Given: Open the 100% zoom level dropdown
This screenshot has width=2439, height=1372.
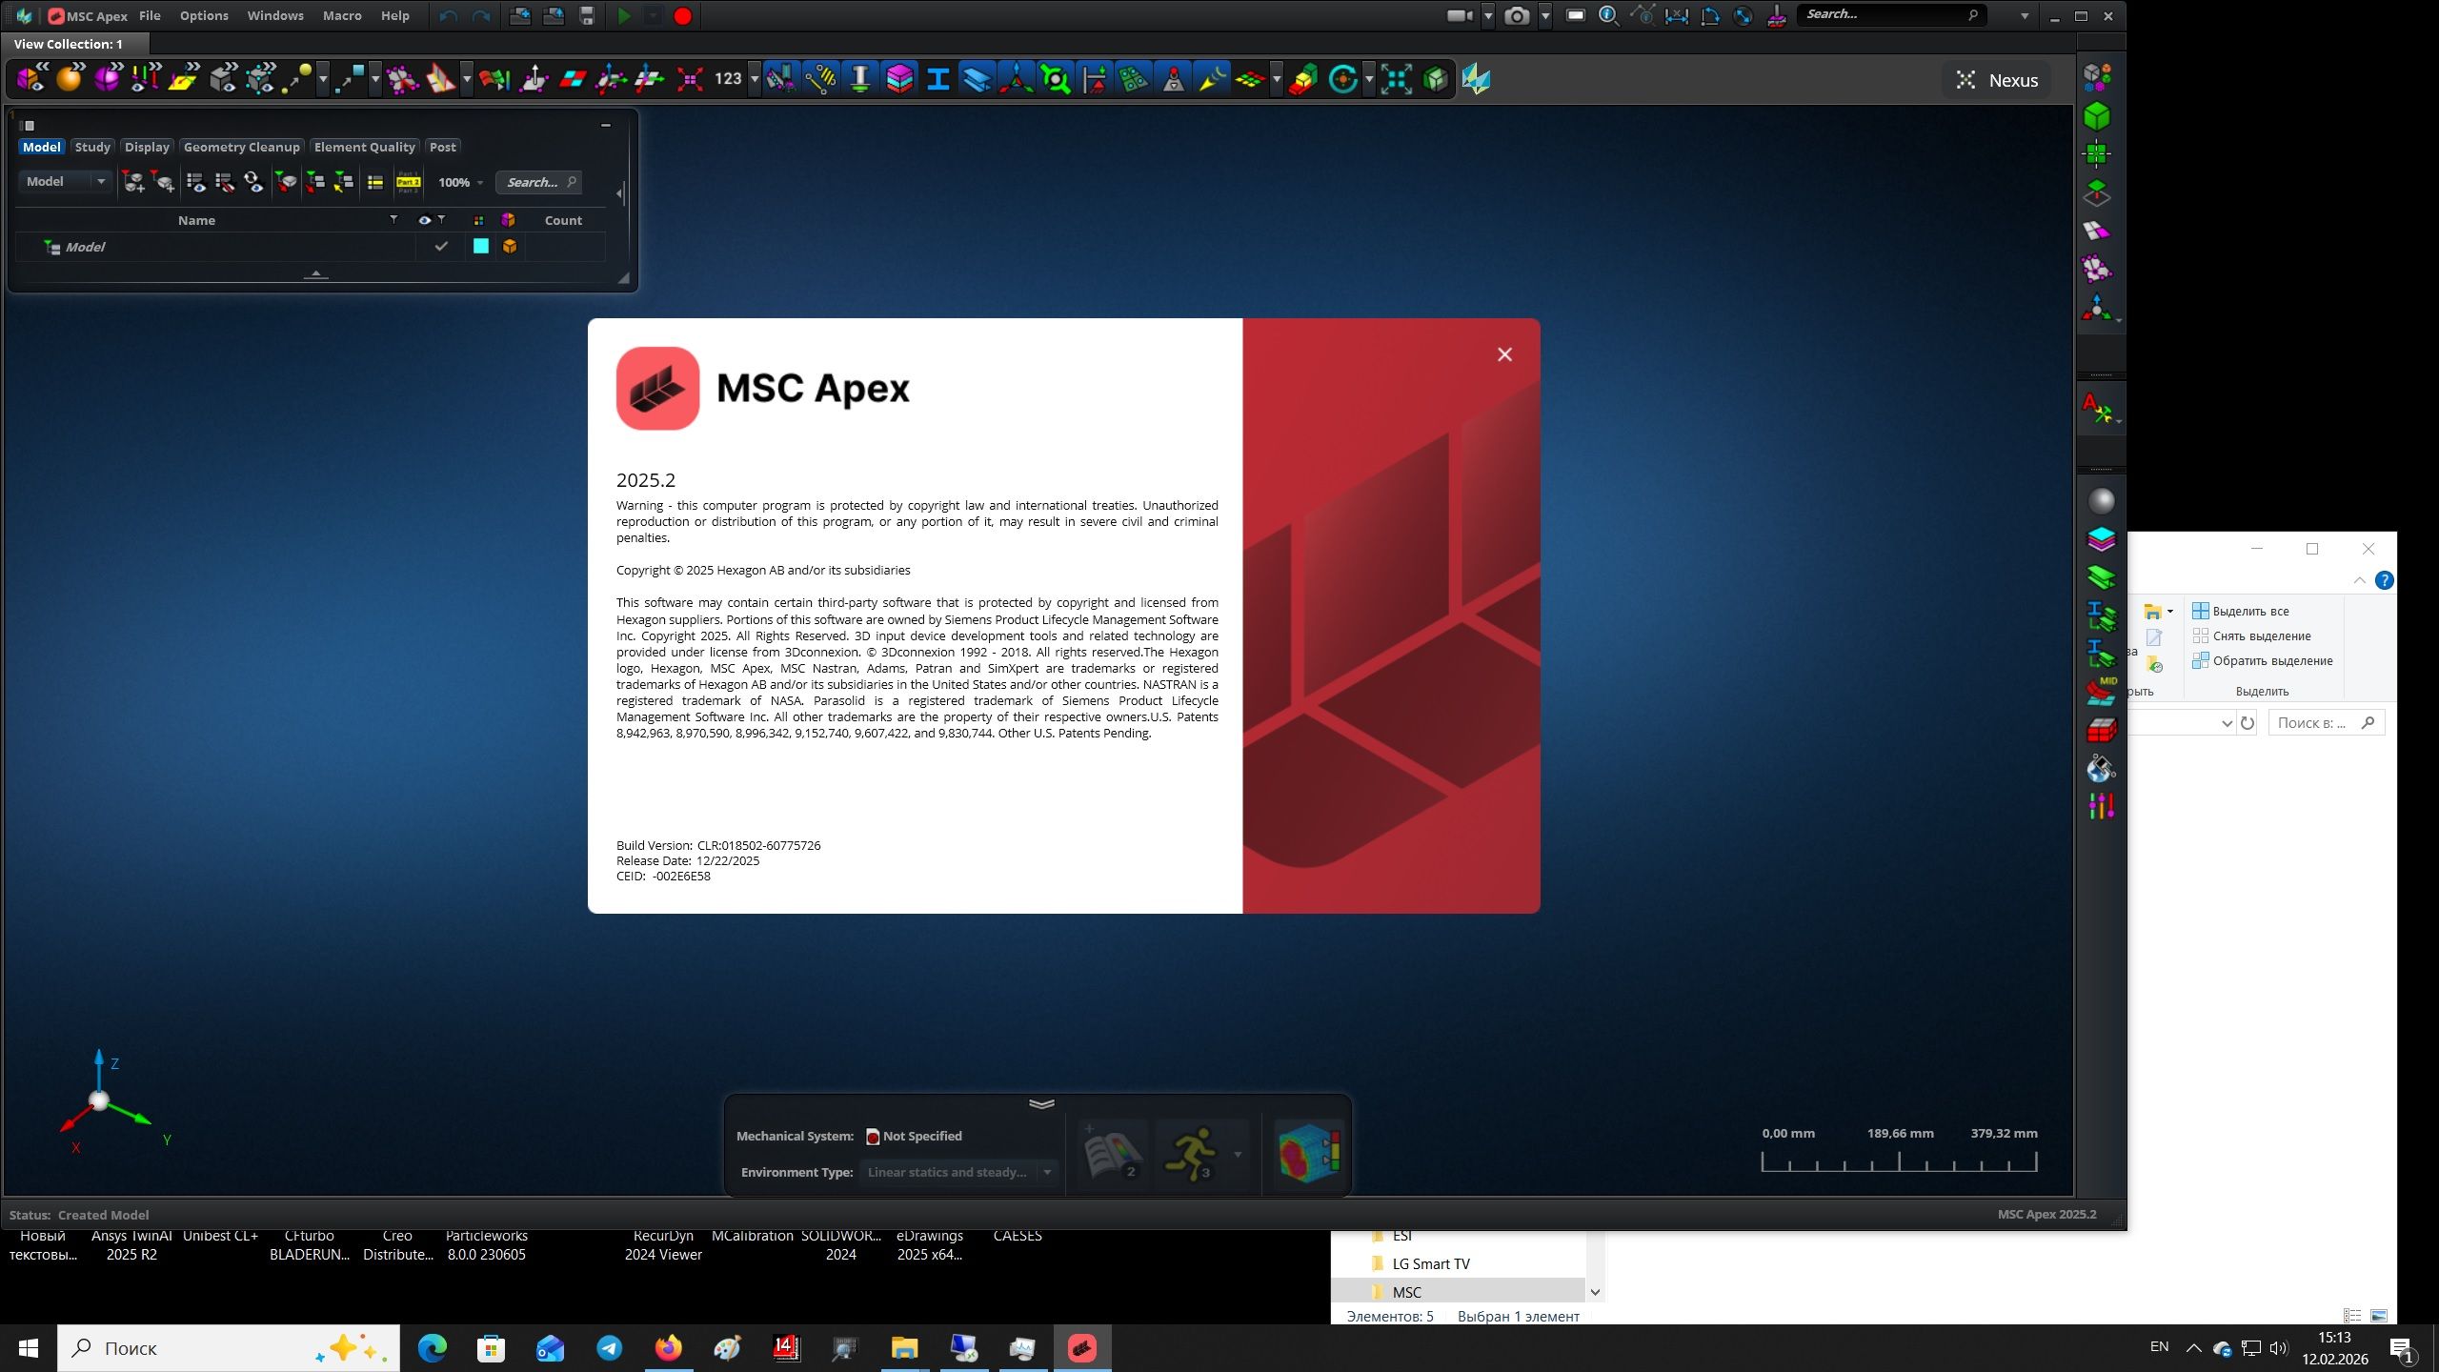Looking at the screenshot, I should (480, 182).
